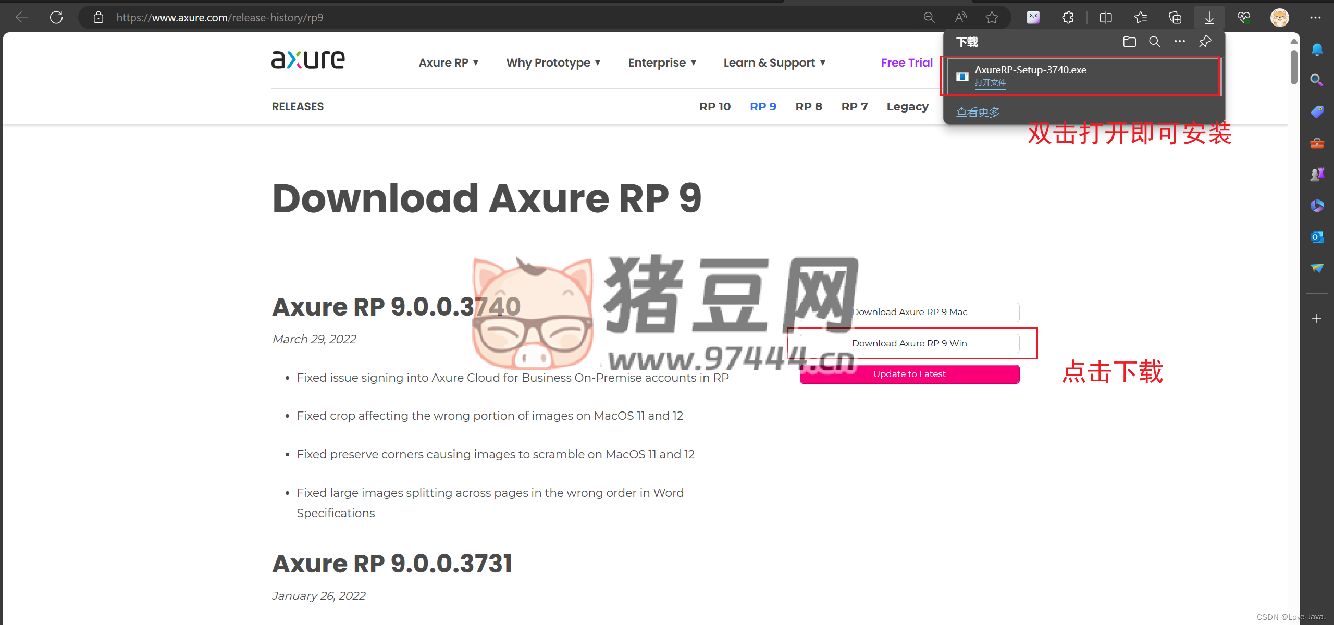Click 查看更多 in downloads panel

pyautogui.click(x=978, y=112)
